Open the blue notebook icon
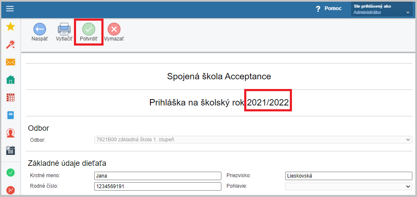The height and width of the screenshot is (197, 417). [x=11, y=115]
